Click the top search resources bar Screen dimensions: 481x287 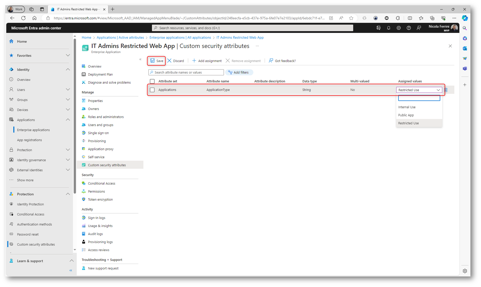pyautogui.click(x=252, y=28)
